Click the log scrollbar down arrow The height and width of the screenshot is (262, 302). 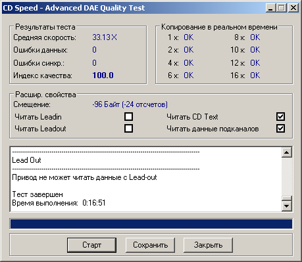pos(287,206)
